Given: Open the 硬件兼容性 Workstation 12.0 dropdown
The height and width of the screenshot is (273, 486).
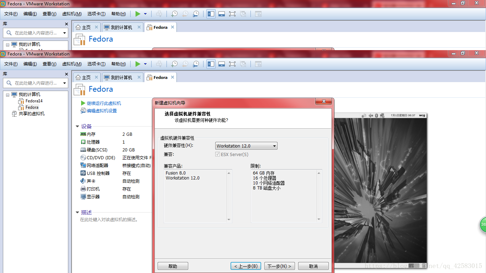Looking at the screenshot, I should tap(246, 146).
